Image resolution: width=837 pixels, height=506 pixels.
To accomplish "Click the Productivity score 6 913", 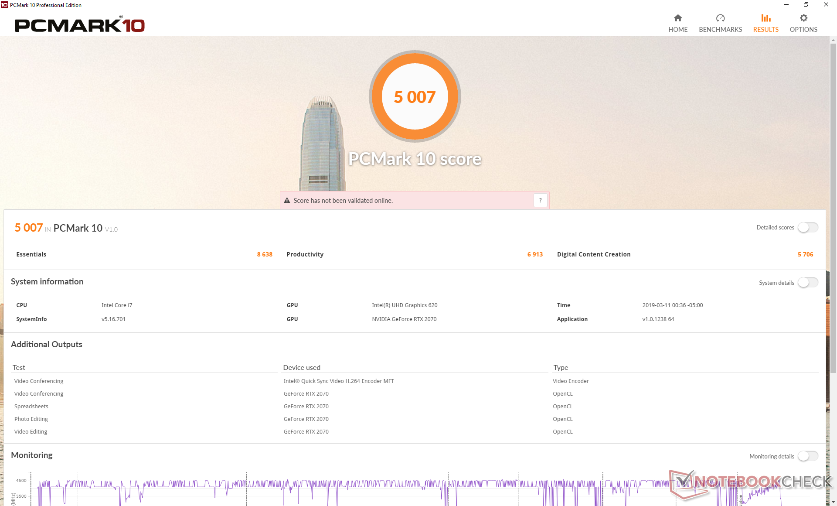I will coord(535,254).
